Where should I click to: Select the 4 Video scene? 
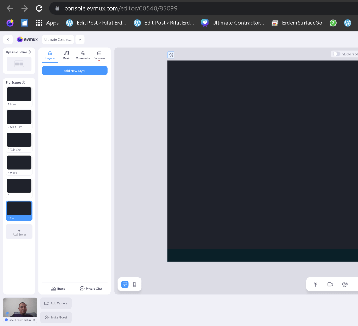(x=19, y=165)
